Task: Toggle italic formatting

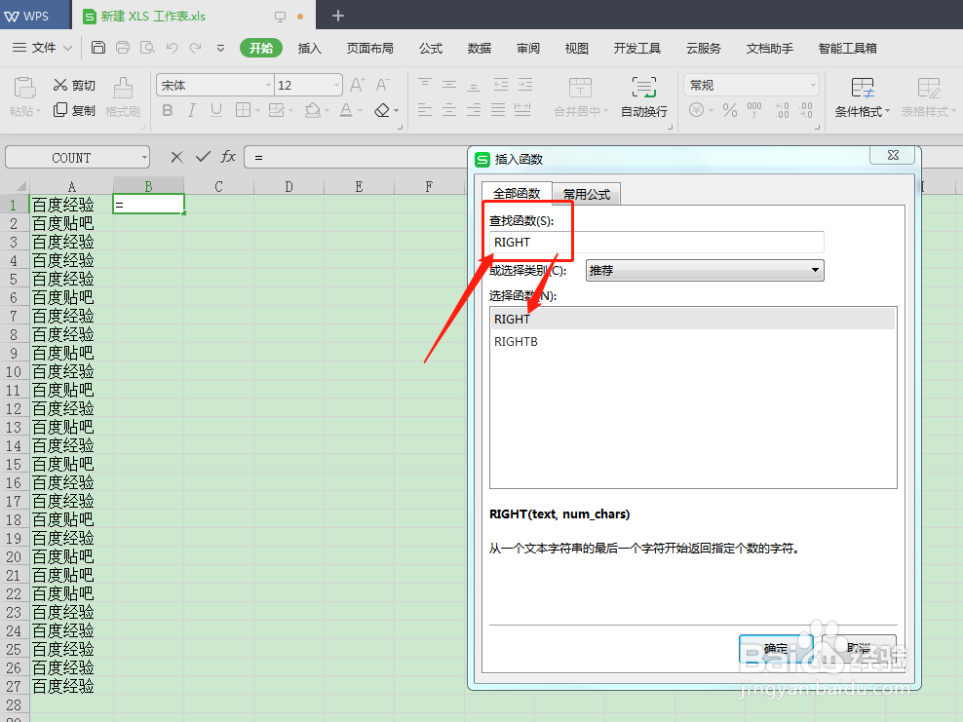Action: [x=190, y=110]
